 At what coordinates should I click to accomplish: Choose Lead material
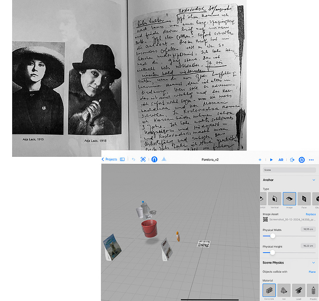pos(299,290)
